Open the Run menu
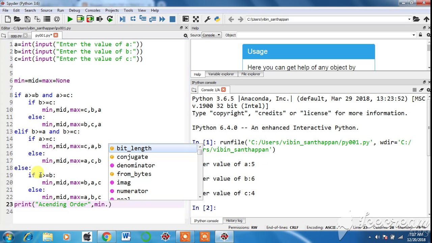432x243 pixels. tap(60, 10)
